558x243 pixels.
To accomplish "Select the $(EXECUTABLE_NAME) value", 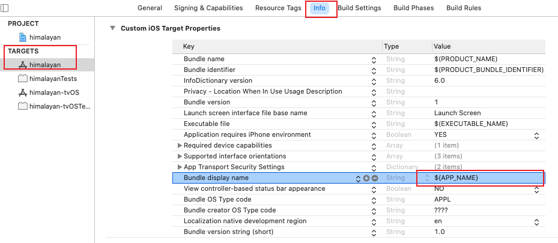I will pyautogui.click(x=471, y=124).
